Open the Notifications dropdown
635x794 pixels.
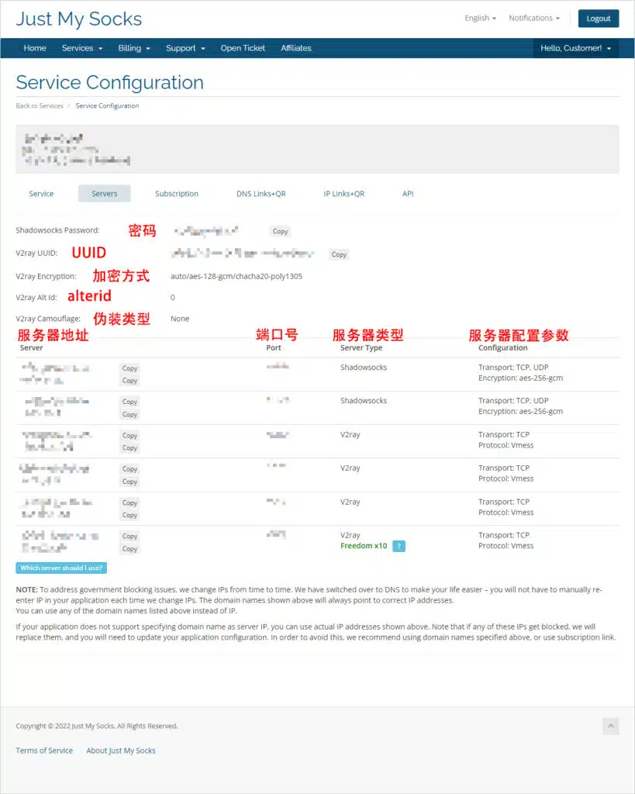pyautogui.click(x=533, y=18)
